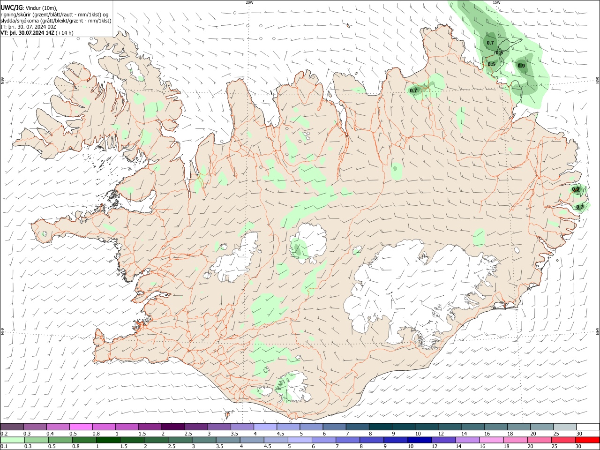Screen dimensions: 600x450
Task: Pick the deep navy blue swatch above rain legend 10
Action: tap(420, 440)
